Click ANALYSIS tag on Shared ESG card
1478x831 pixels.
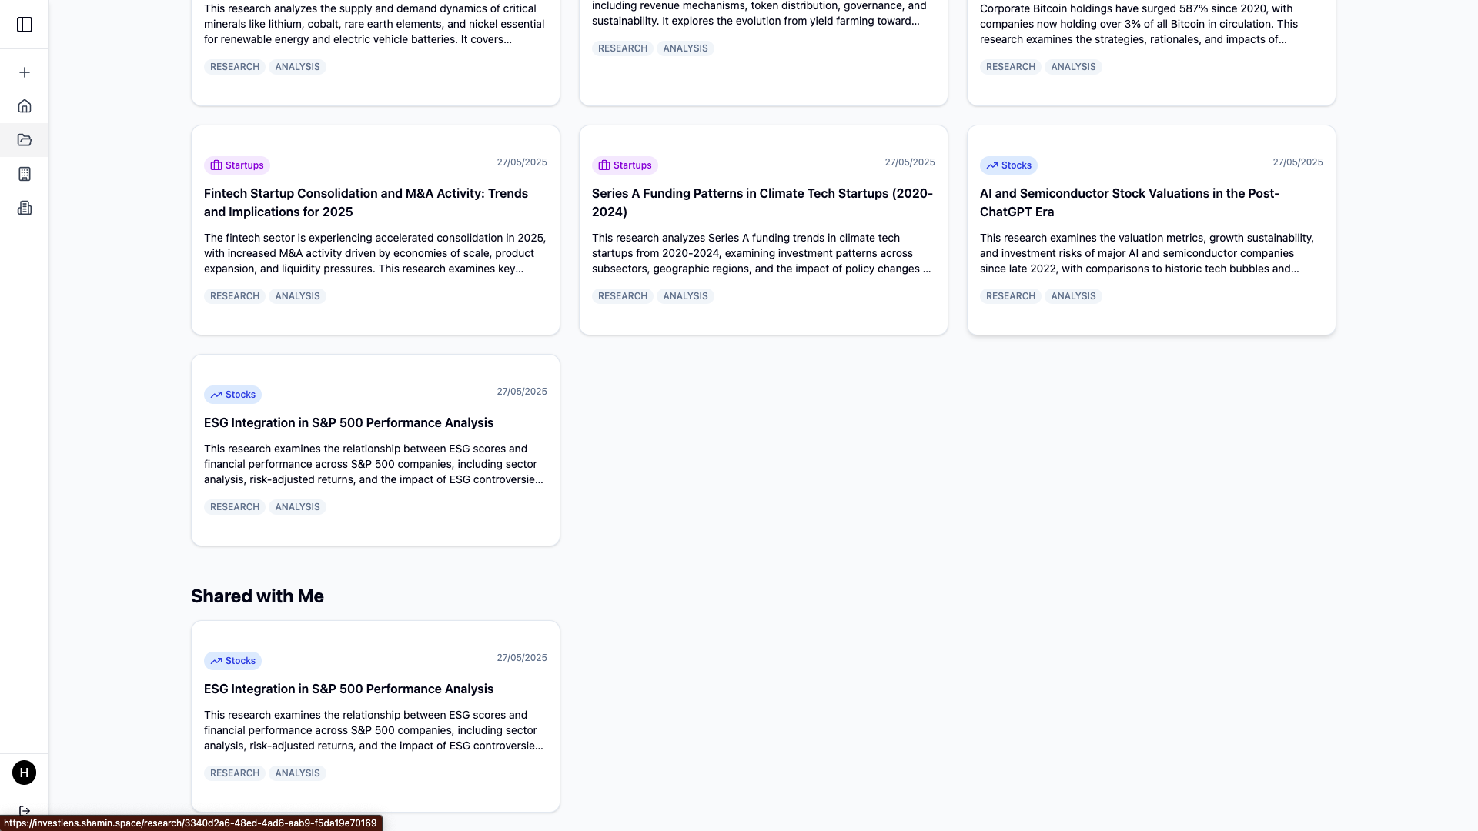[x=297, y=773]
